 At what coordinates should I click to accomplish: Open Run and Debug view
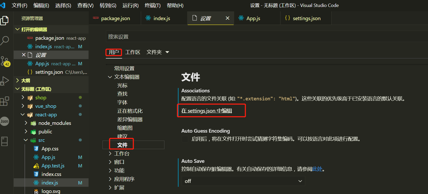[4, 81]
